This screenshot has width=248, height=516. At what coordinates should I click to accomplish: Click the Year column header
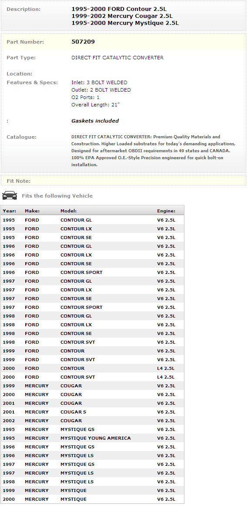(10, 211)
